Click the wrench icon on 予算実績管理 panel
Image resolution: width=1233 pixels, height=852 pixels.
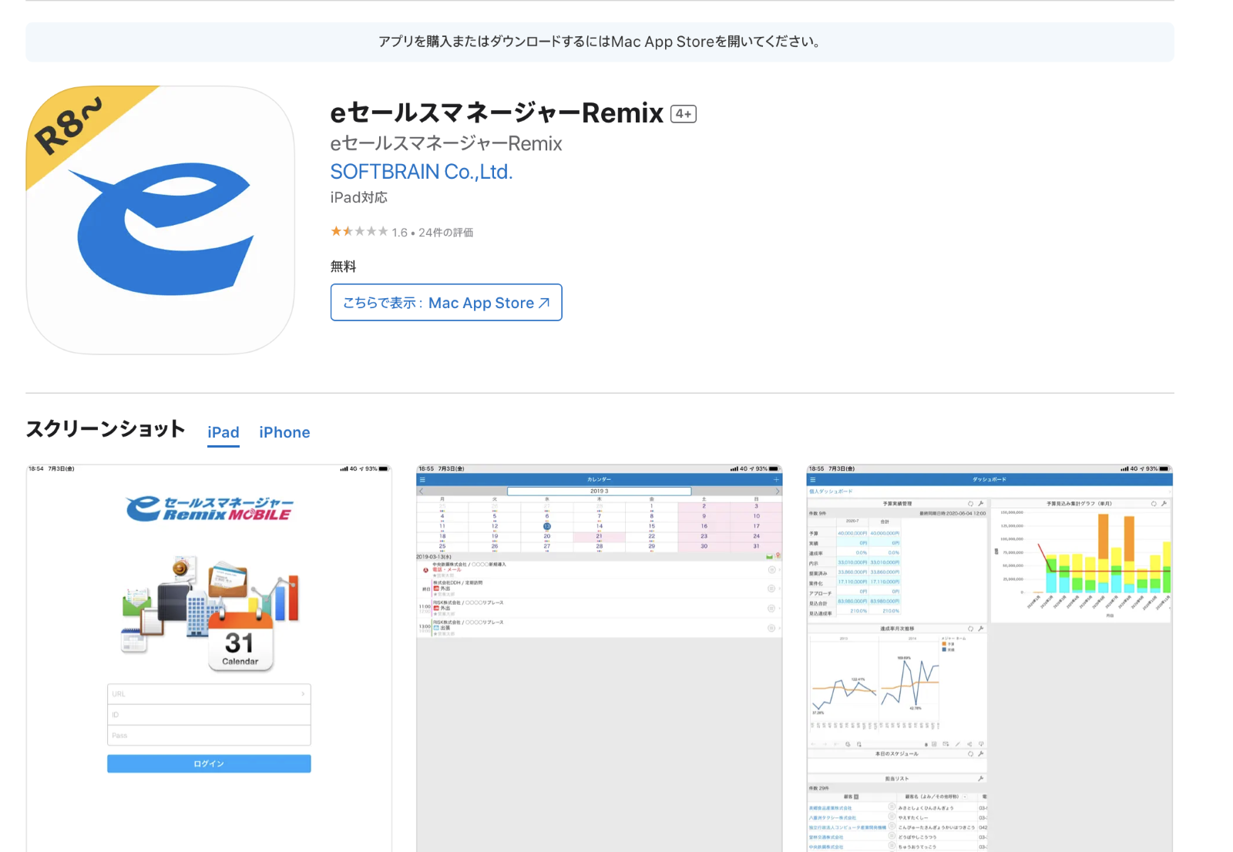pyautogui.click(x=981, y=504)
